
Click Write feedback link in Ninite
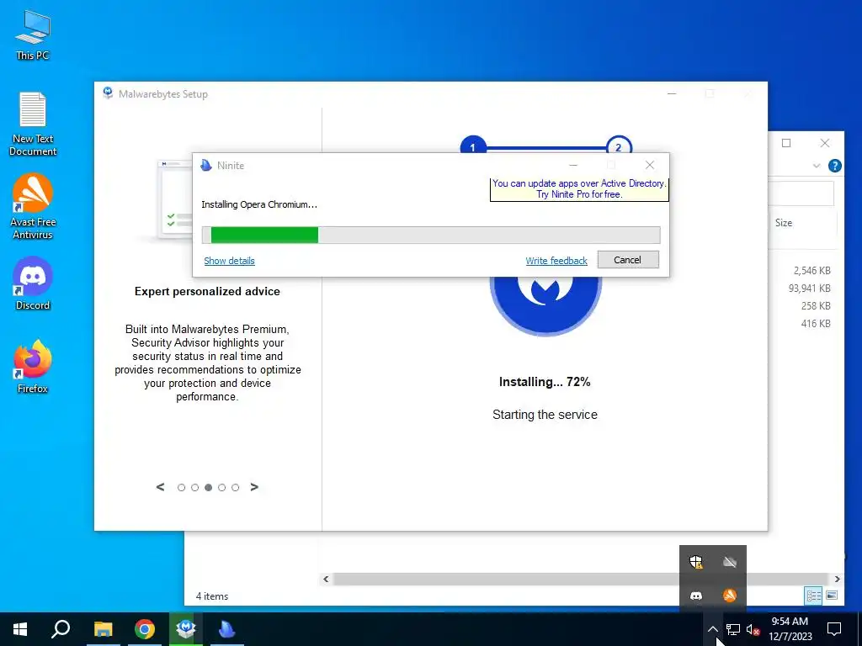[556, 261]
